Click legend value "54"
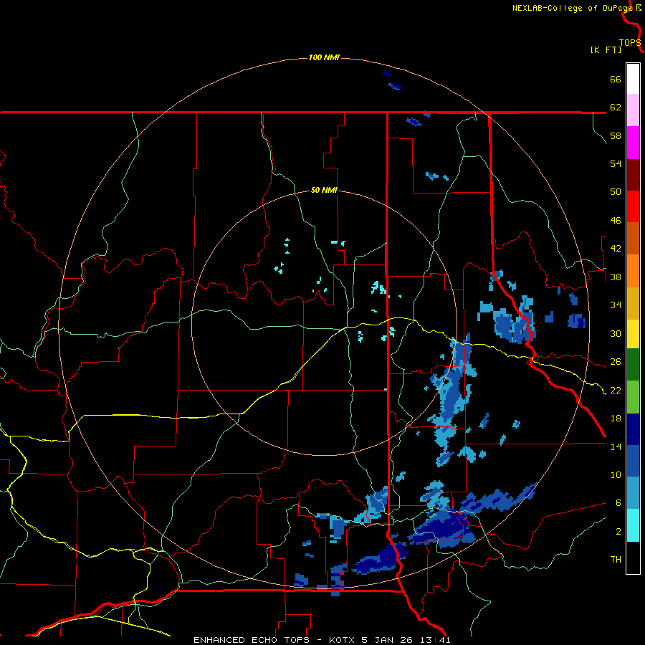Screen dimensions: 645x645 [616, 163]
